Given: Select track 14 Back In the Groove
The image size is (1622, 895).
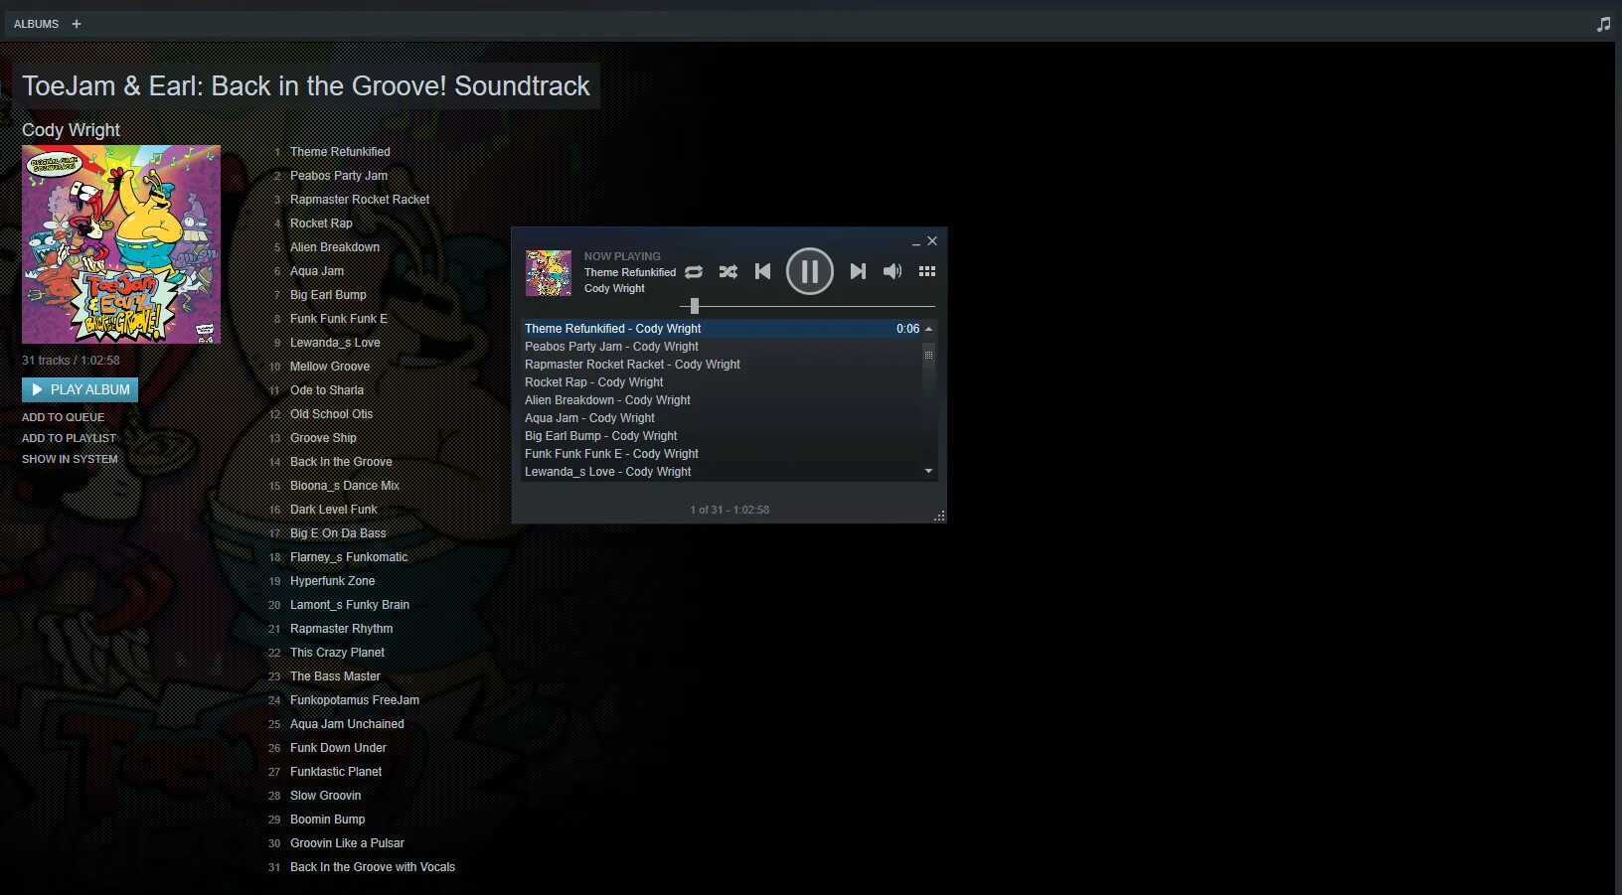Looking at the screenshot, I should [341, 462].
